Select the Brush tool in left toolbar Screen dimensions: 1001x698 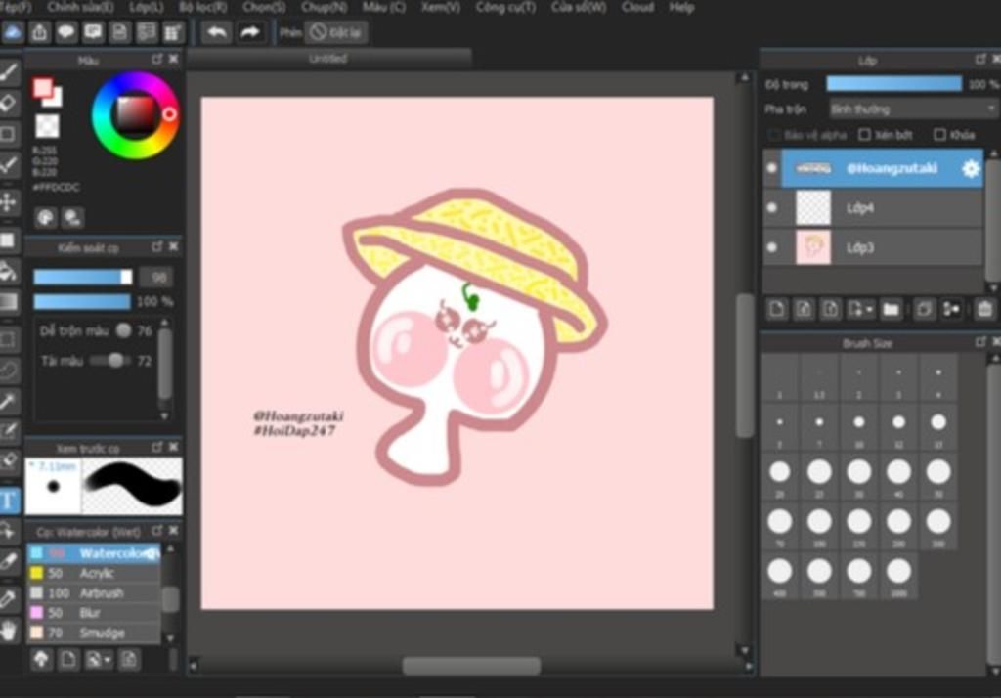9,71
